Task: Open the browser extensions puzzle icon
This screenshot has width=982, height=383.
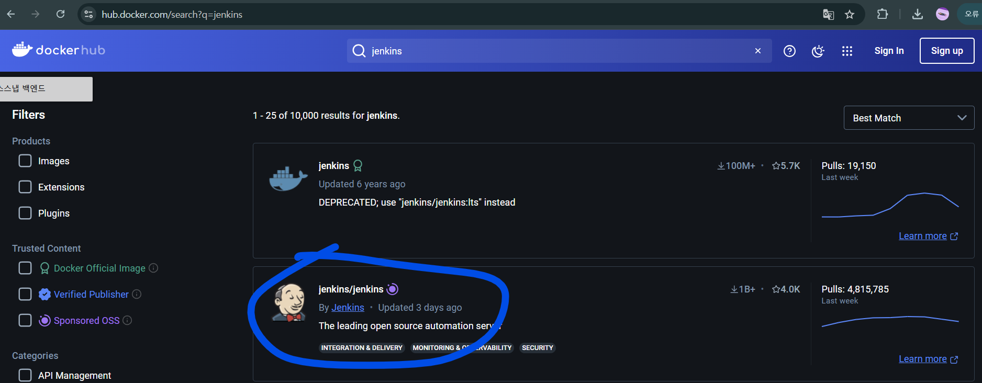Action: coord(883,14)
